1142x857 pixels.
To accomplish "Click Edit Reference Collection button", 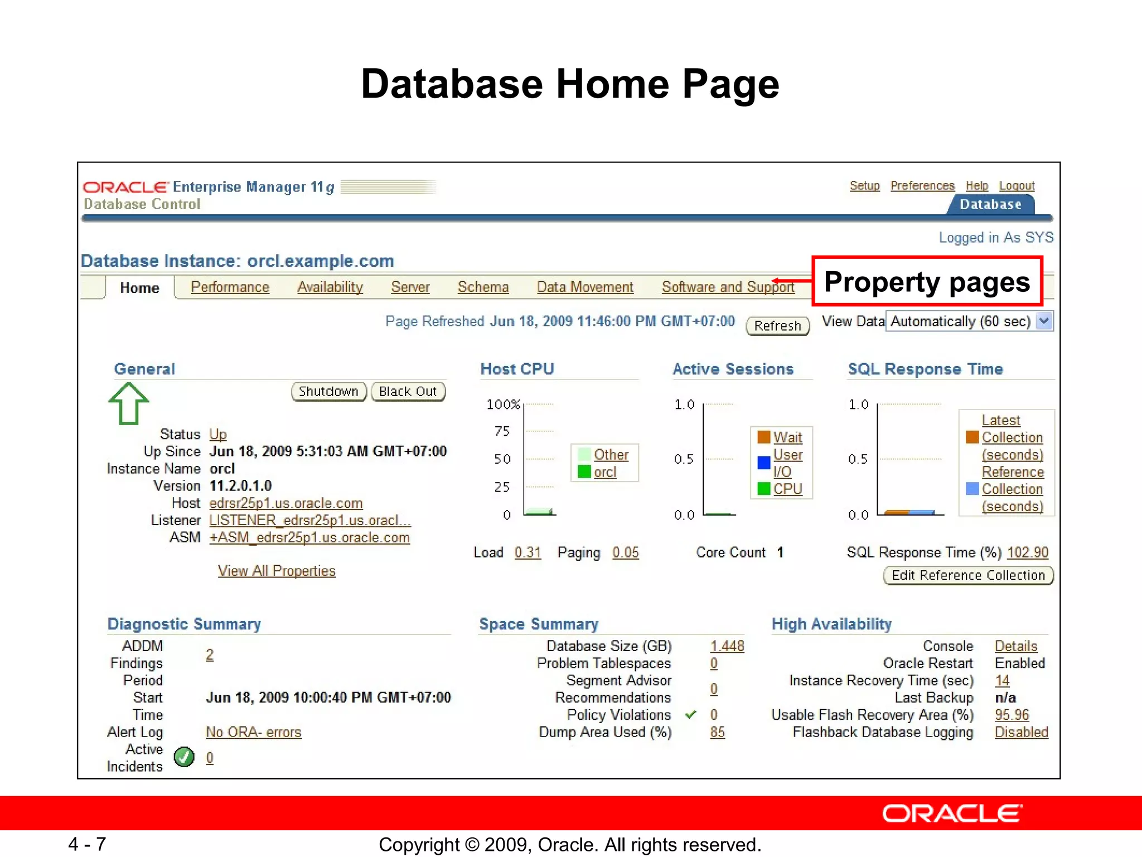I will pos(968,575).
